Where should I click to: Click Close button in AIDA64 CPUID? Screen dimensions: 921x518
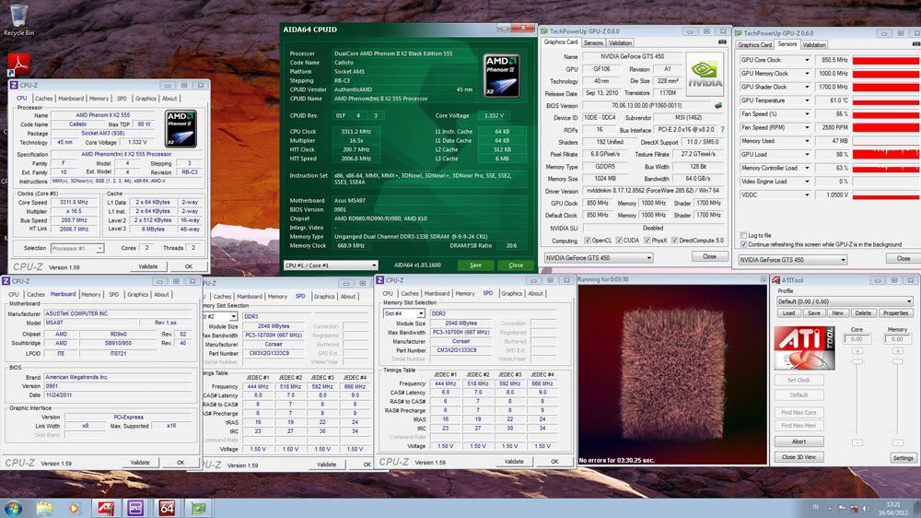click(x=516, y=265)
